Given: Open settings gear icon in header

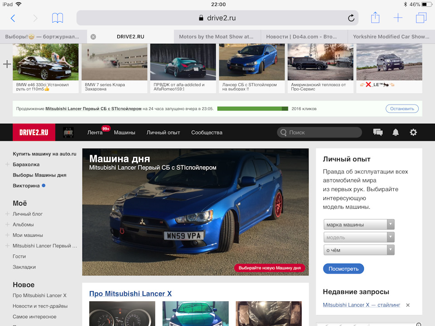Looking at the screenshot, I should (x=413, y=132).
